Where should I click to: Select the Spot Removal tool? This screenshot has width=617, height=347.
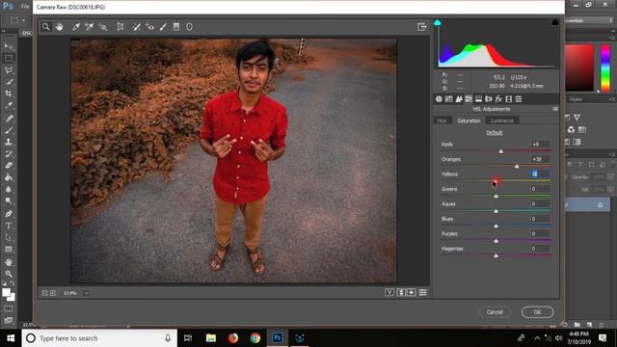click(x=136, y=27)
